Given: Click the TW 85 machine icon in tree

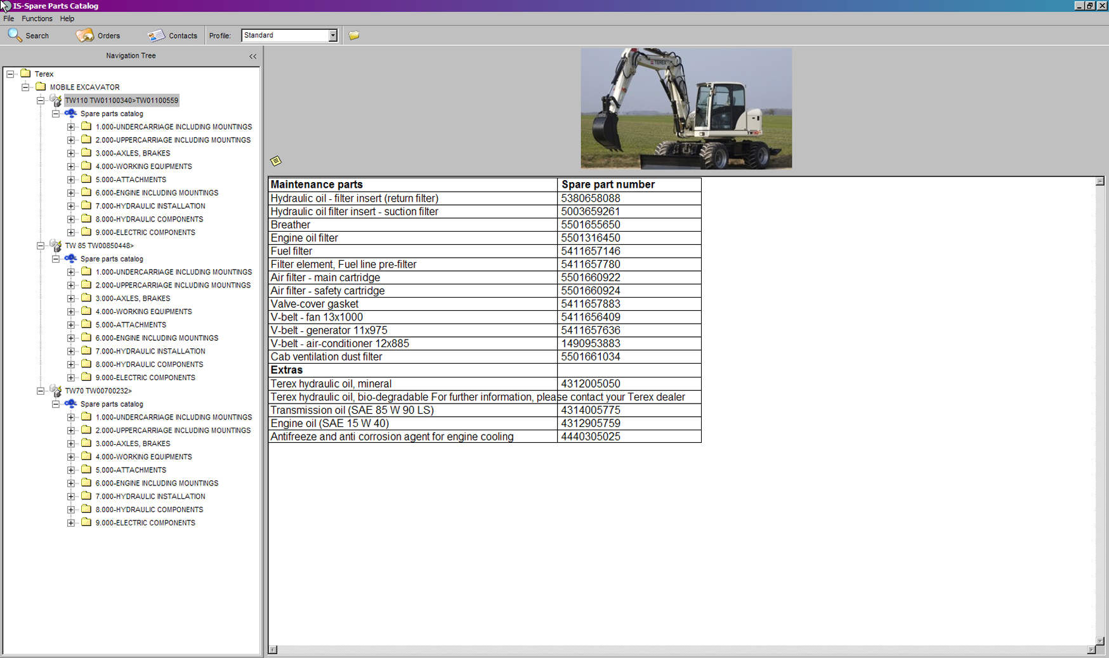Looking at the screenshot, I should pyautogui.click(x=56, y=246).
